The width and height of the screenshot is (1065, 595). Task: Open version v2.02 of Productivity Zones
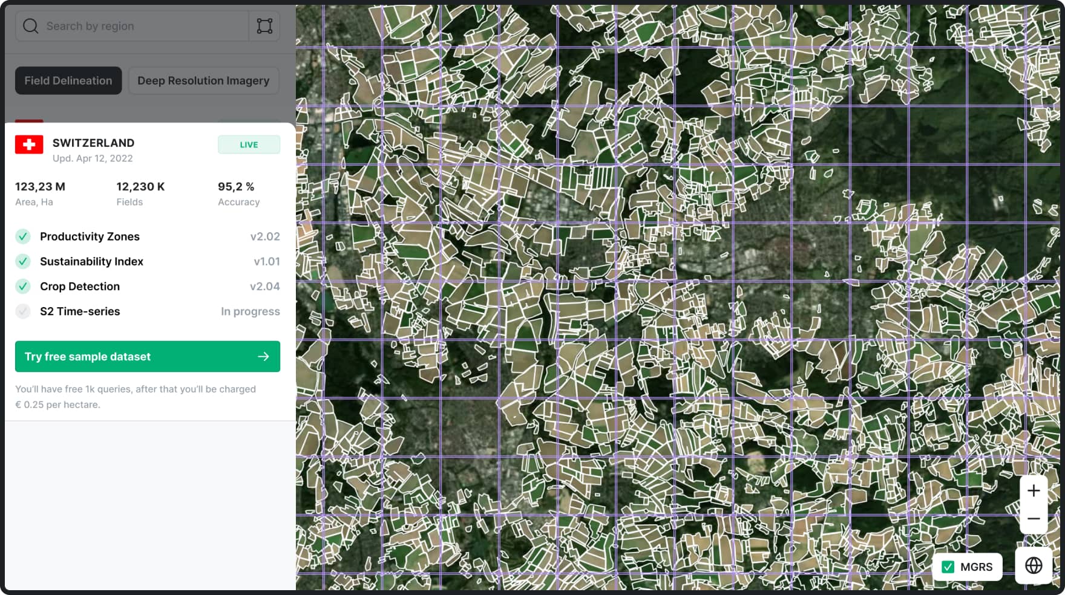(x=266, y=236)
